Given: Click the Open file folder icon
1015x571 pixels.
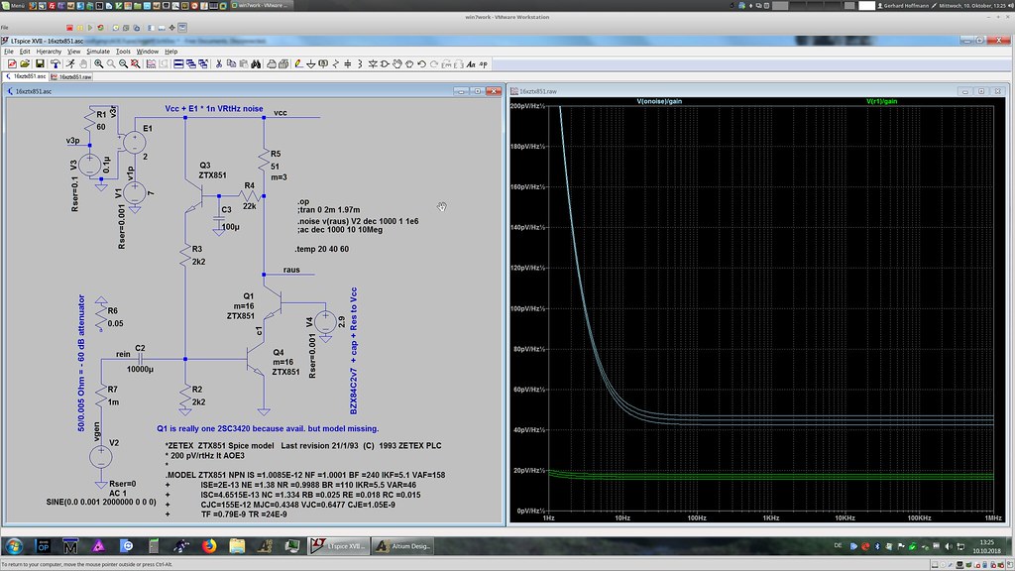Looking at the screenshot, I should point(25,63).
